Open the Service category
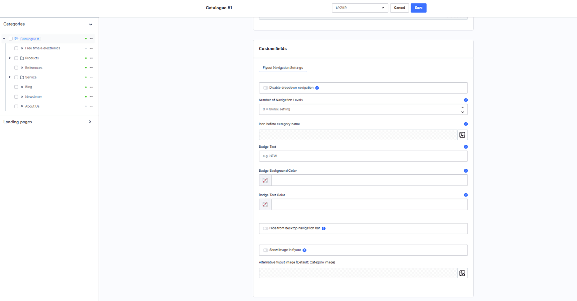 pos(31,77)
